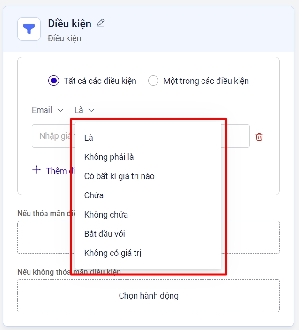Select 'Một trong các điều kiện' radio option
The height and width of the screenshot is (330, 299).
(153, 81)
